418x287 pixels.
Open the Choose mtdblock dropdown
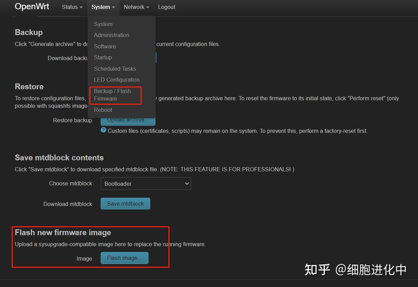pyautogui.click(x=145, y=183)
